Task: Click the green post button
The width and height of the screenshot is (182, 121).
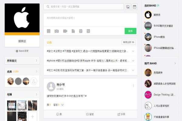Action: pos(130,31)
